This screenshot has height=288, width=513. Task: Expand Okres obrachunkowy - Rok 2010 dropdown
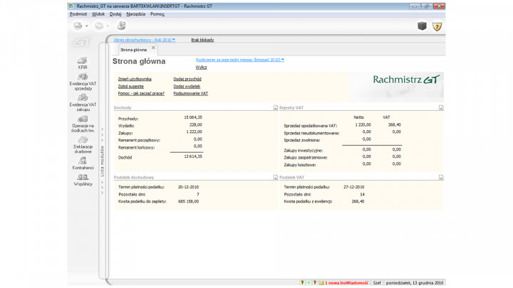pyautogui.click(x=145, y=40)
